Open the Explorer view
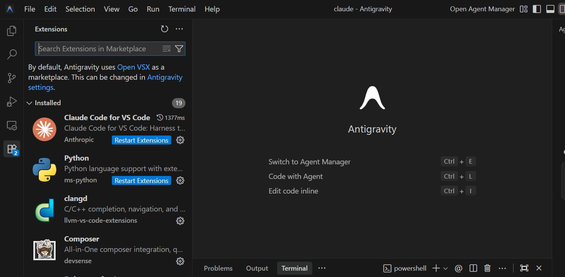Image resolution: width=565 pixels, height=277 pixels. point(11,31)
